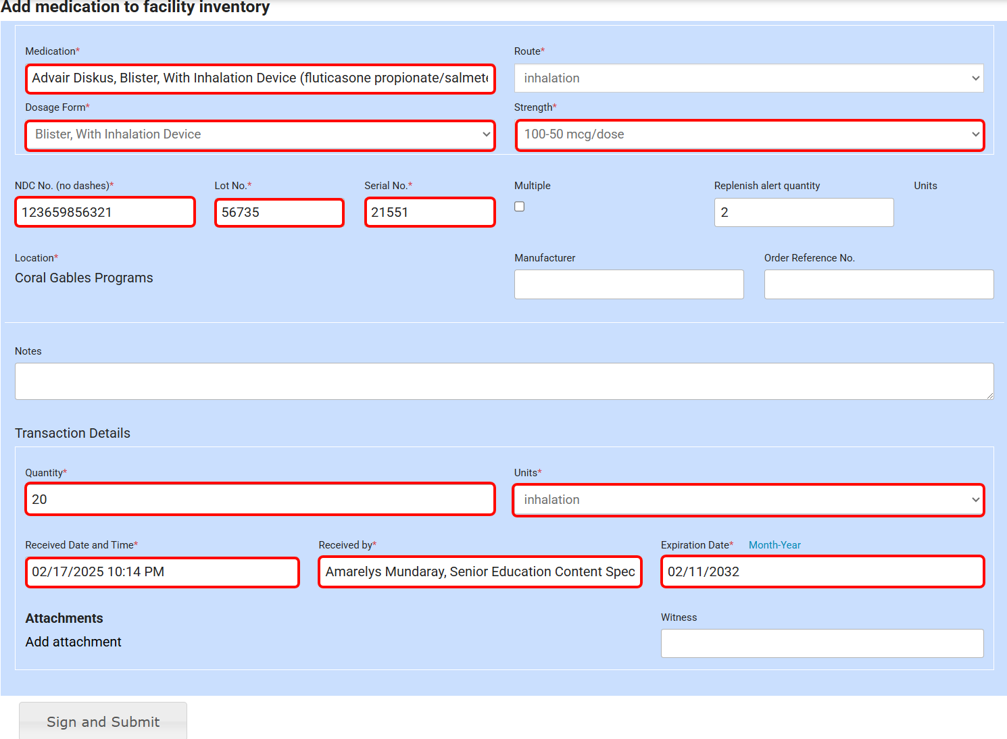Click the Manufacturer text box
The width and height of the screenshot is (1007, 739).
point(629,284)
